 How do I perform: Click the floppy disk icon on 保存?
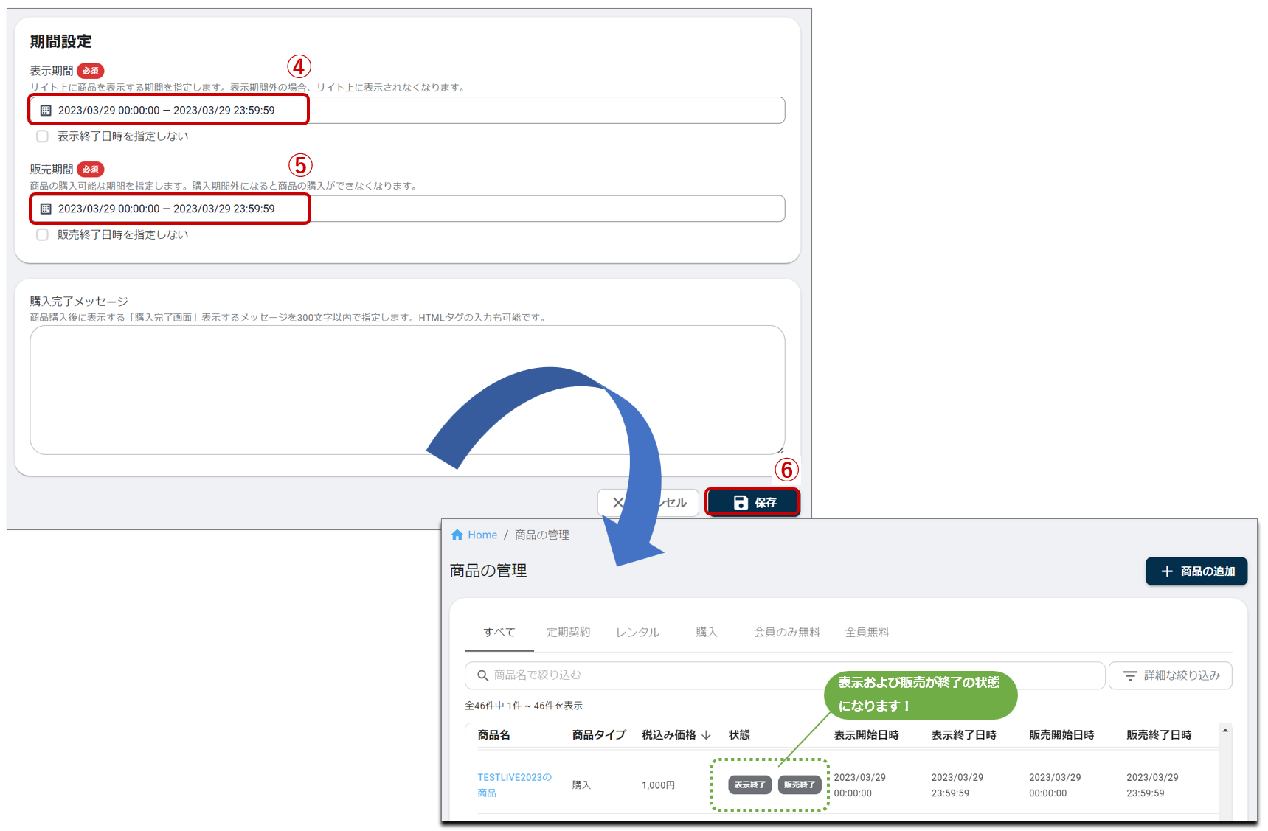[741, 503]
